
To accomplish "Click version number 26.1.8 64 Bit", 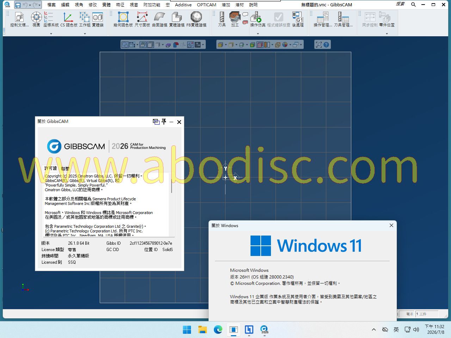I will coord(79,243).
